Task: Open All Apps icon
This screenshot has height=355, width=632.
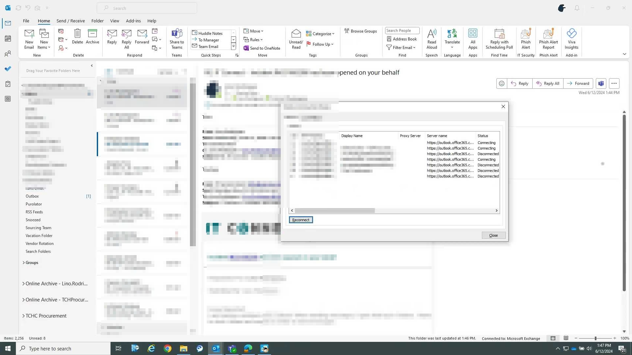Action: [473, 39]
